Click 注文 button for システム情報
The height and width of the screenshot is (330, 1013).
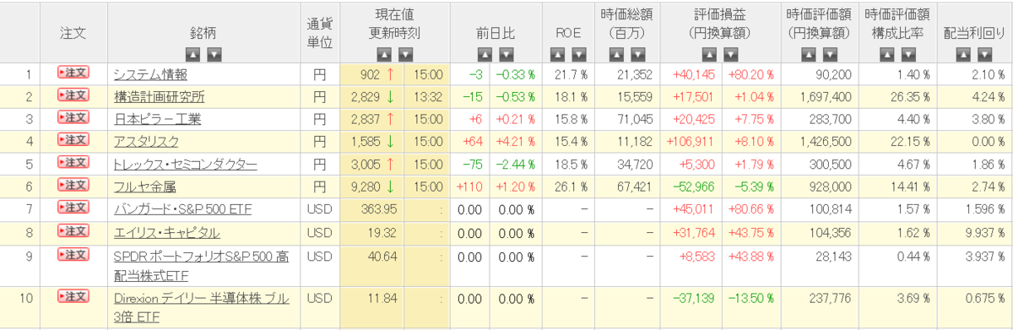tap(73, 73)
